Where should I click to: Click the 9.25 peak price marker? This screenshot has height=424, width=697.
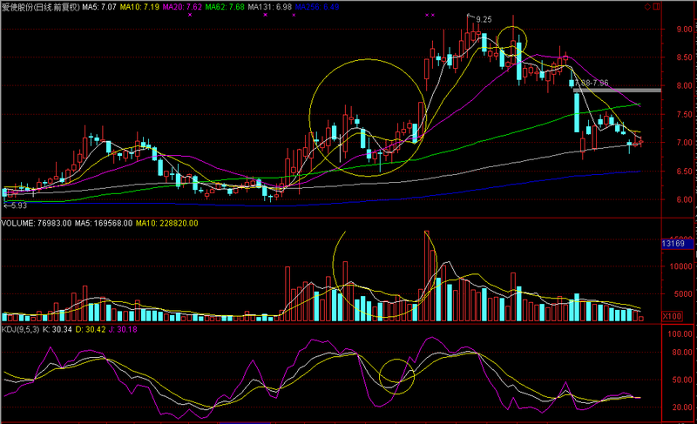click(484, 18)
